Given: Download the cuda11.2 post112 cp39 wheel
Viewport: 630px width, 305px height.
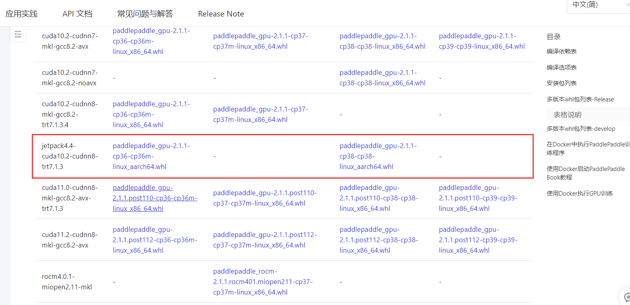Looking at the screenshot, I should pyautogui.click(x=478, y=239).
